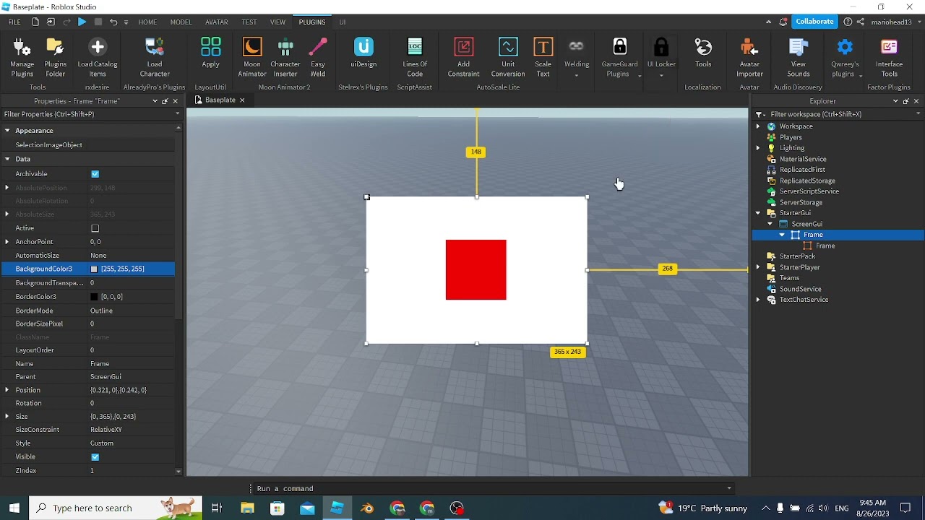Click Add Constraint in AutoScale Lite
Screen dimensions: 925x520
463,57
